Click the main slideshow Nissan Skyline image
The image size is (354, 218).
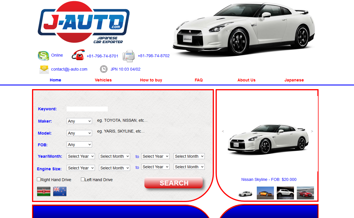click(268, 139)
